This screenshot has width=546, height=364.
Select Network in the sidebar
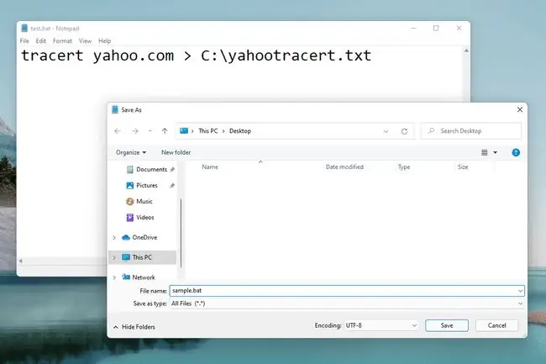point(139,277)
